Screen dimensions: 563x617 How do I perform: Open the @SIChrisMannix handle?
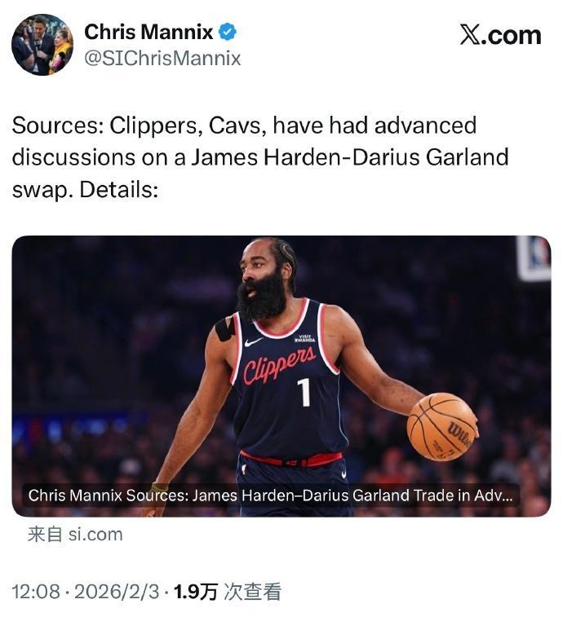pos(162,59)
